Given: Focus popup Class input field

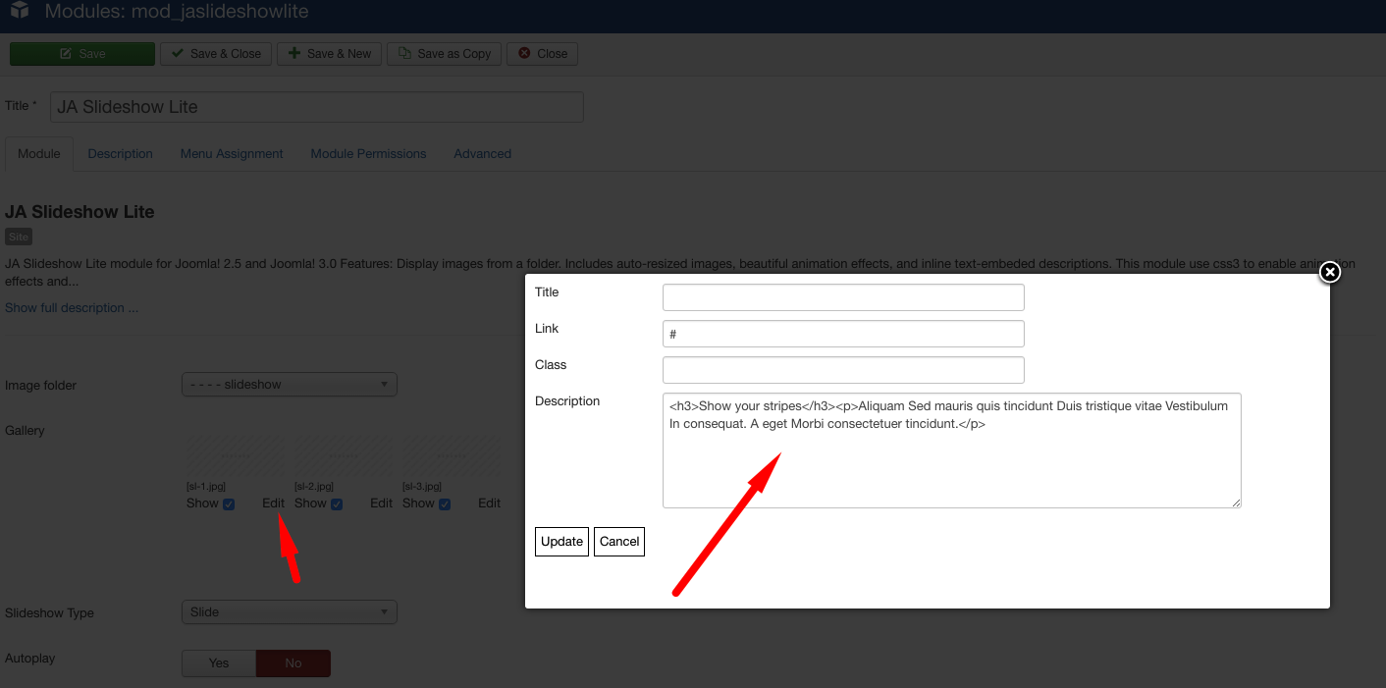Looking at the screenshot, I should click(x=843, y=370).
